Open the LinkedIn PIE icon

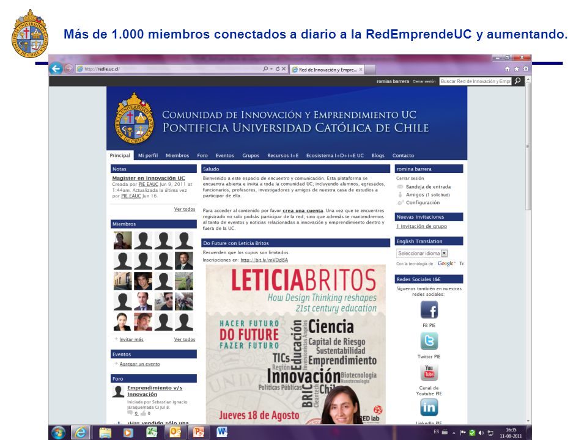429,408
